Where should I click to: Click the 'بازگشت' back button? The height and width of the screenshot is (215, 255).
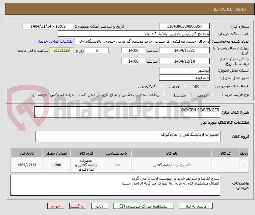[78, 206]
